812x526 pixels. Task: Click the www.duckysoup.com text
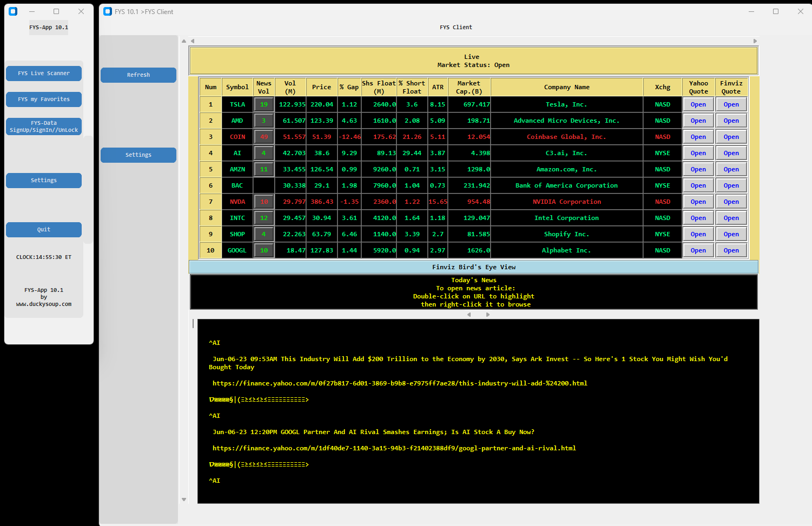(x=44, y=304)
